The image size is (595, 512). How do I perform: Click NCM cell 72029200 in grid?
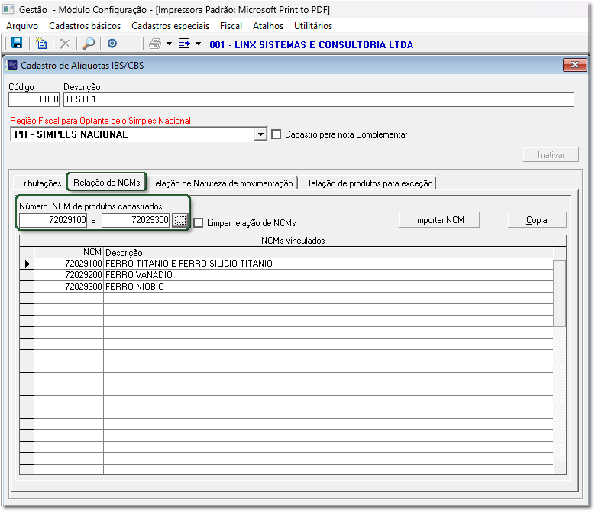tap(69, 275)
